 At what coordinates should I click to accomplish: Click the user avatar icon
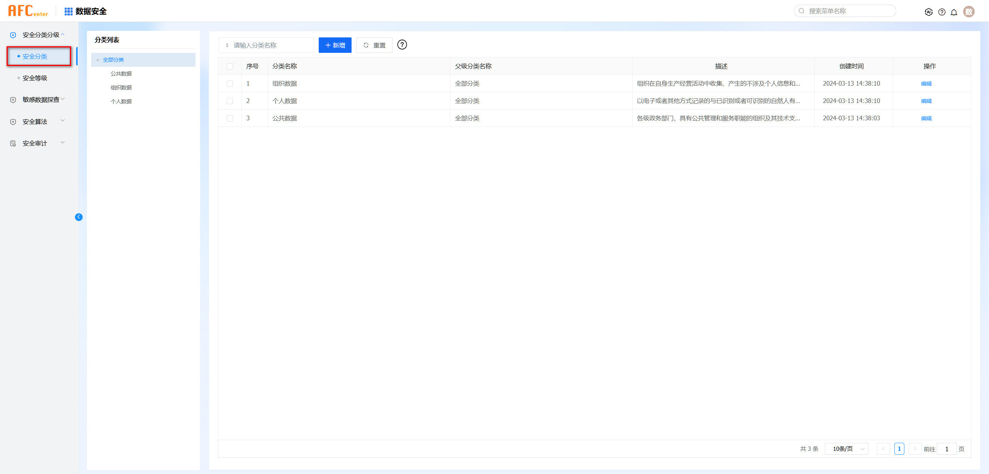969,12
